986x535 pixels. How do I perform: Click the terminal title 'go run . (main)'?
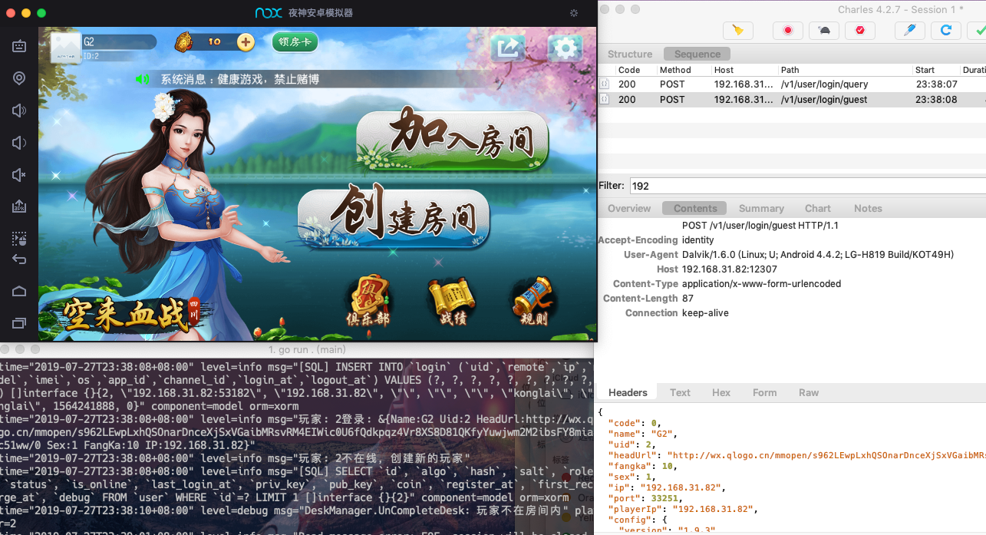point(307,350)
